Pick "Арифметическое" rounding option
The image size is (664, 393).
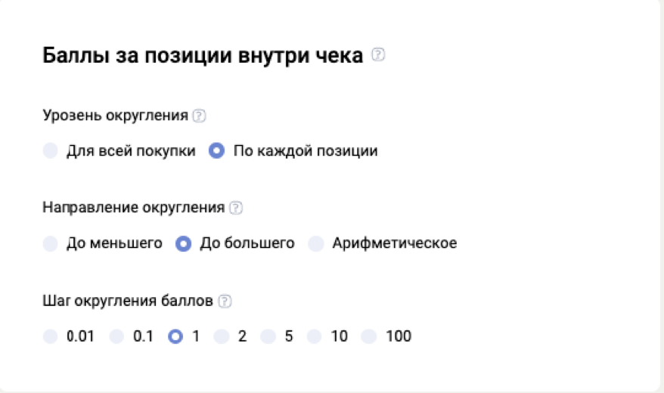pyautogui.click(x=316, y=243)
